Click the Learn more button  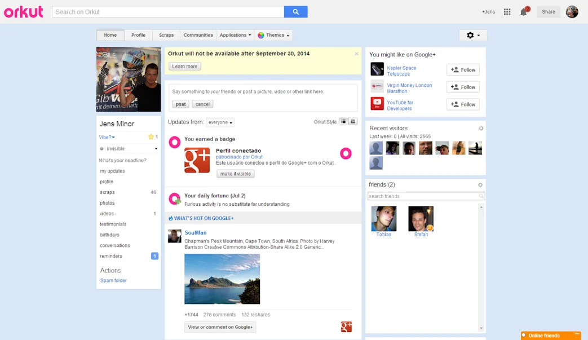(184, 67)
